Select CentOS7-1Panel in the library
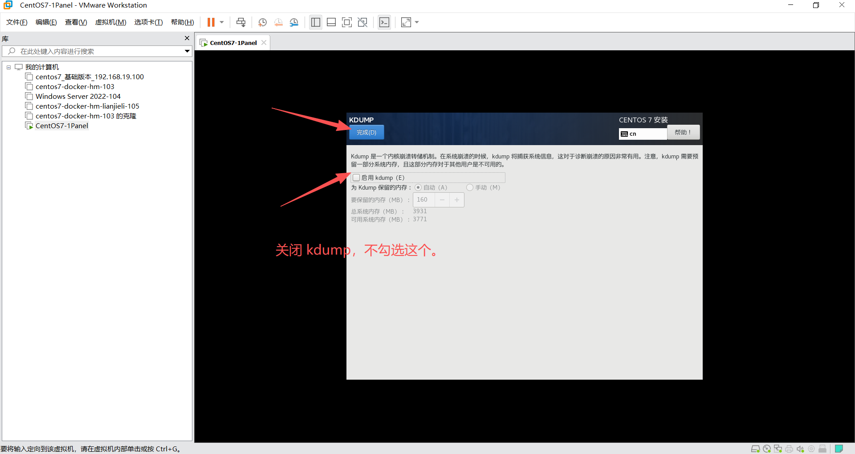Screen dimensions: 855x454 coord(62,126)
